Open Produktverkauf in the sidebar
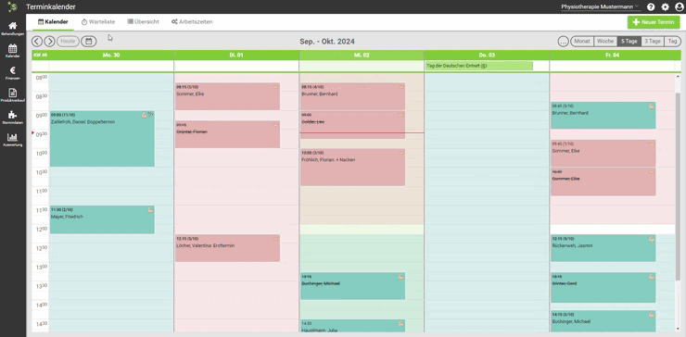 [x=13, y=94]
